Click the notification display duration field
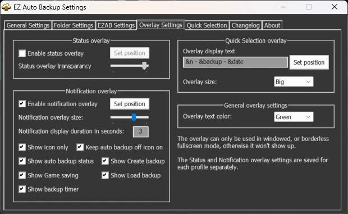Screen dimensions: 348x214 click(141, 131)
